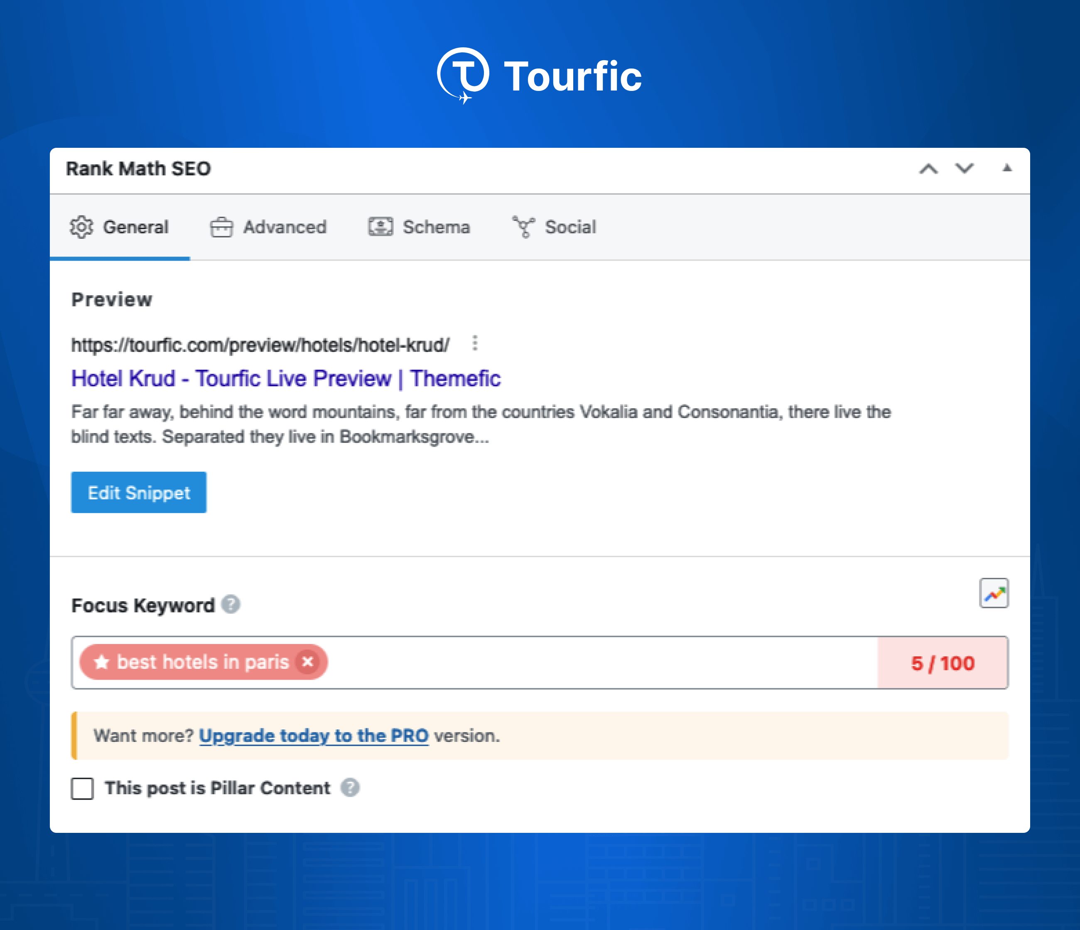Click the Hotel Krud preview title link

coord(286,378)
